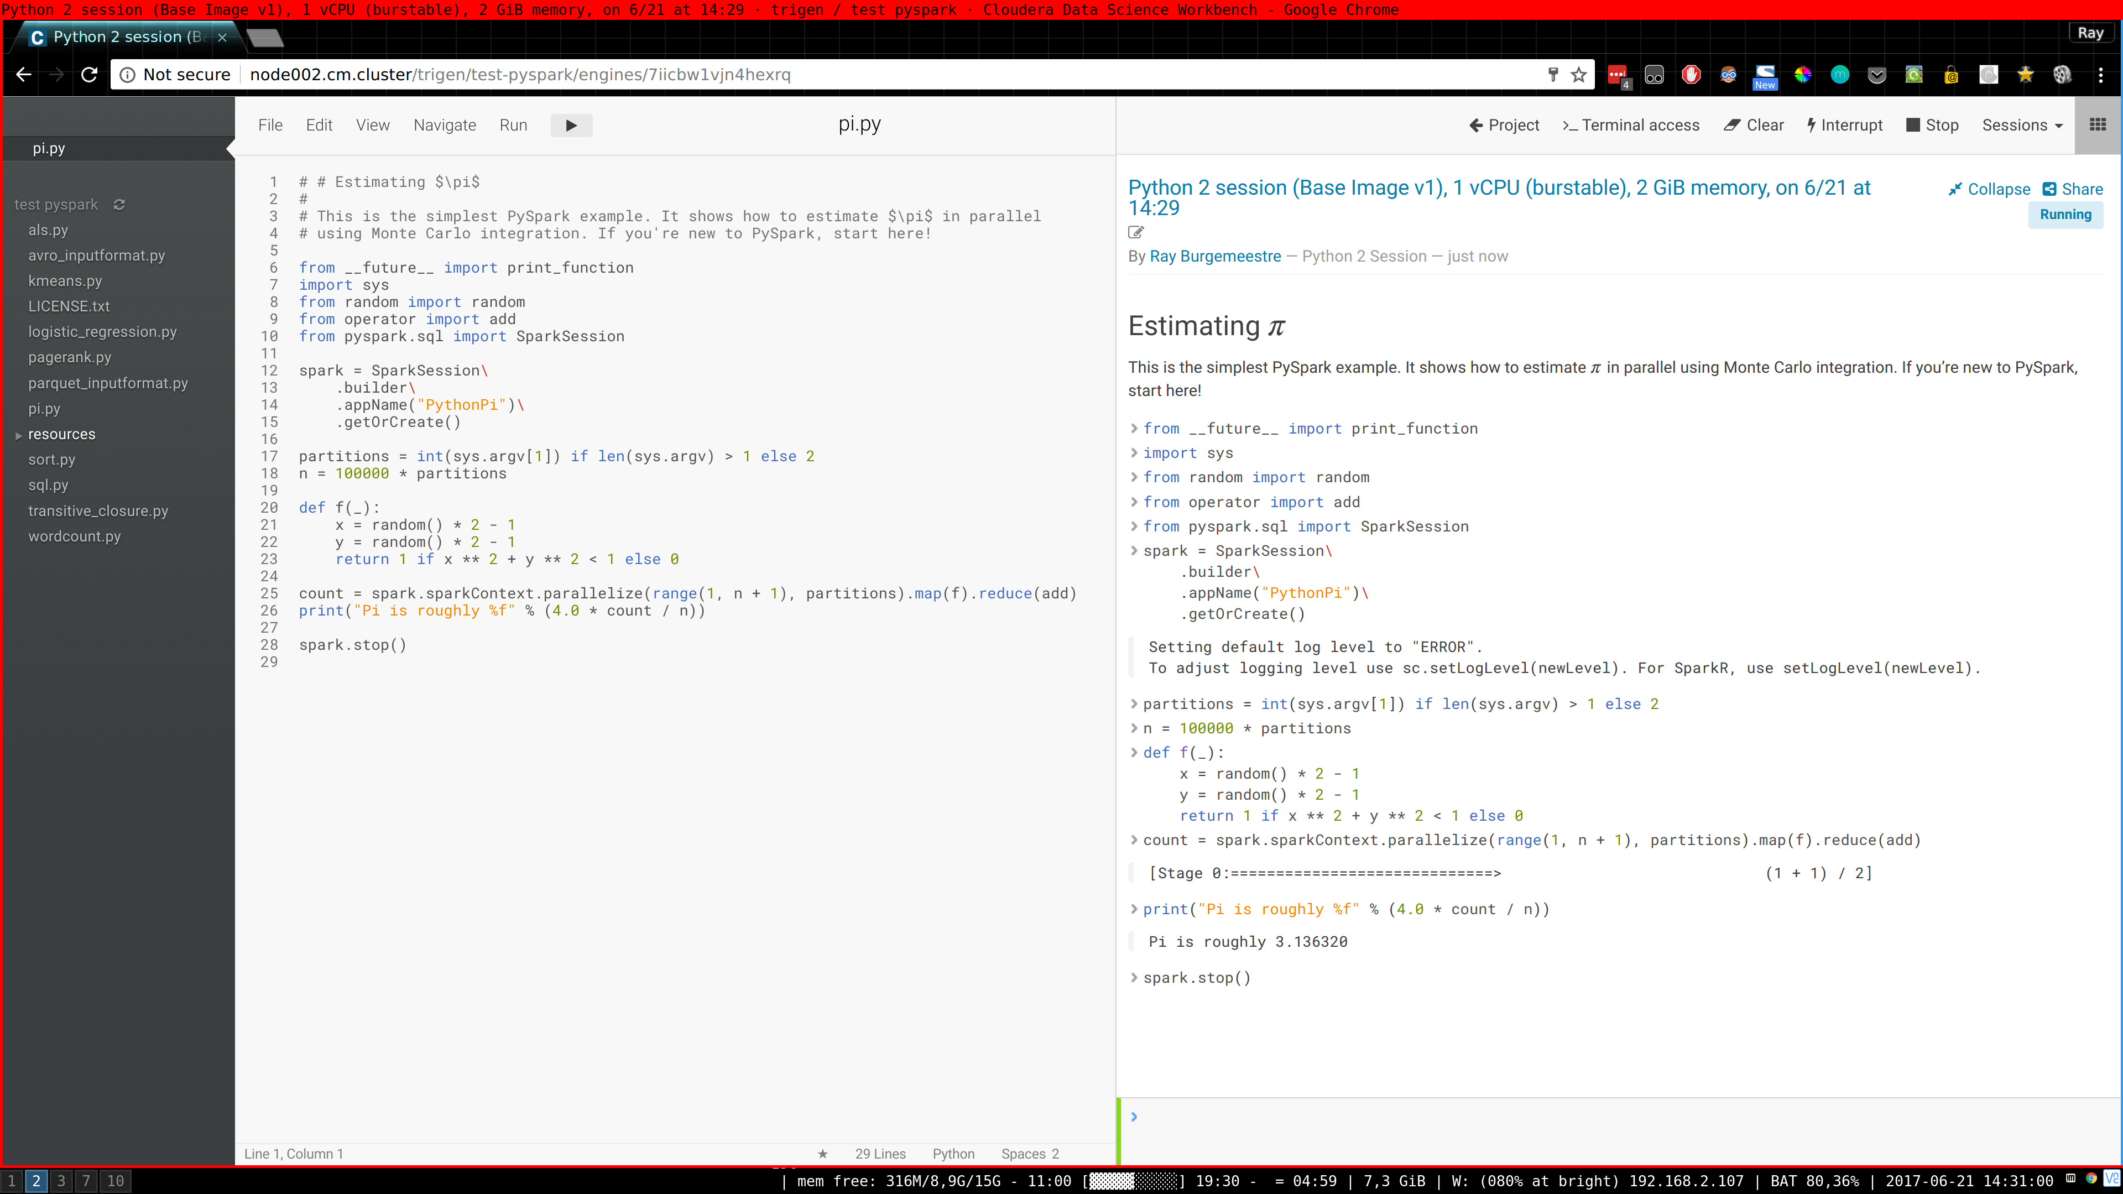Screen dimensions: 2123x1194
Task: Click the browser address bar URL
Action: 520,75
